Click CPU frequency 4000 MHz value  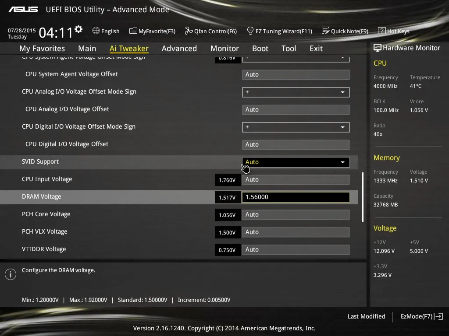point(385,86)
